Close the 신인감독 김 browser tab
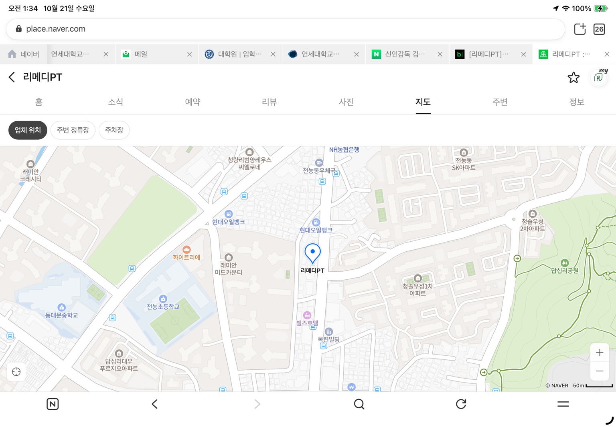This screenshot has height=427, width=616. click(440, 54)
